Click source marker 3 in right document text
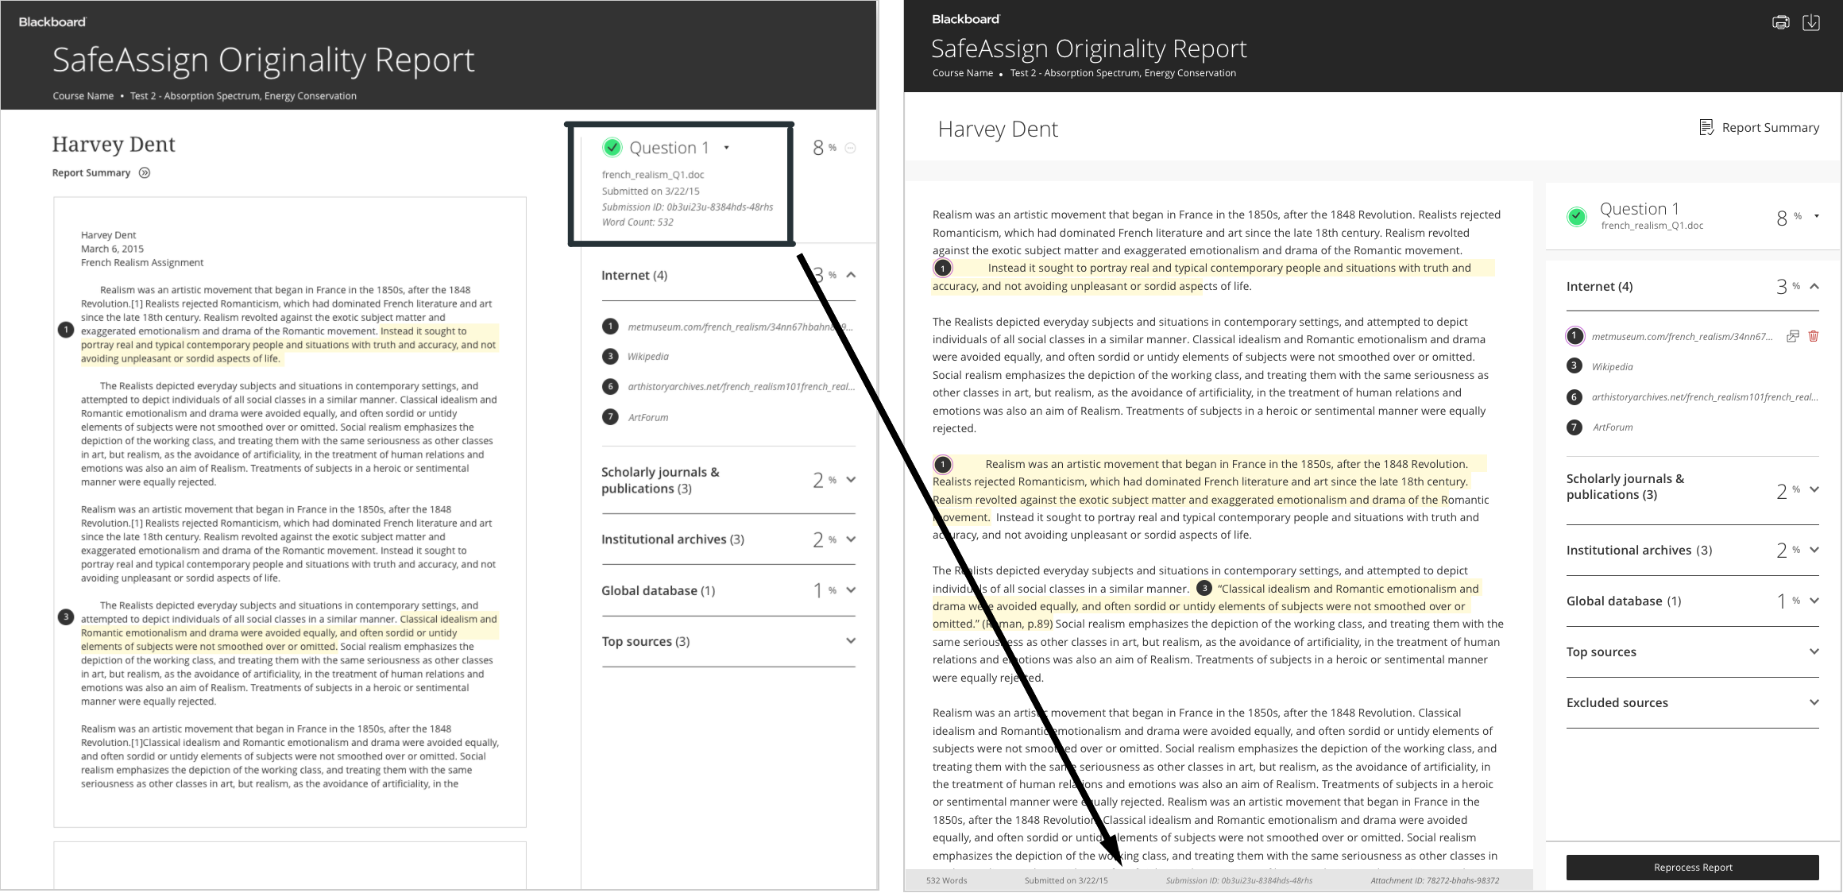The image size is (1843, 893). [x=1204, y=588]
